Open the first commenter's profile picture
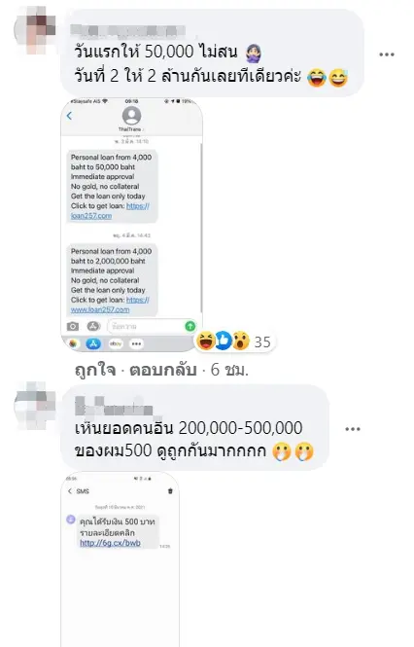 tap(35, 30)
